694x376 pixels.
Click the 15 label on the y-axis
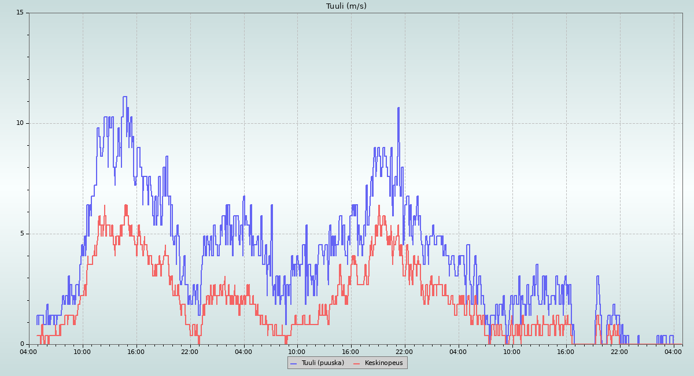click(20, 13)
